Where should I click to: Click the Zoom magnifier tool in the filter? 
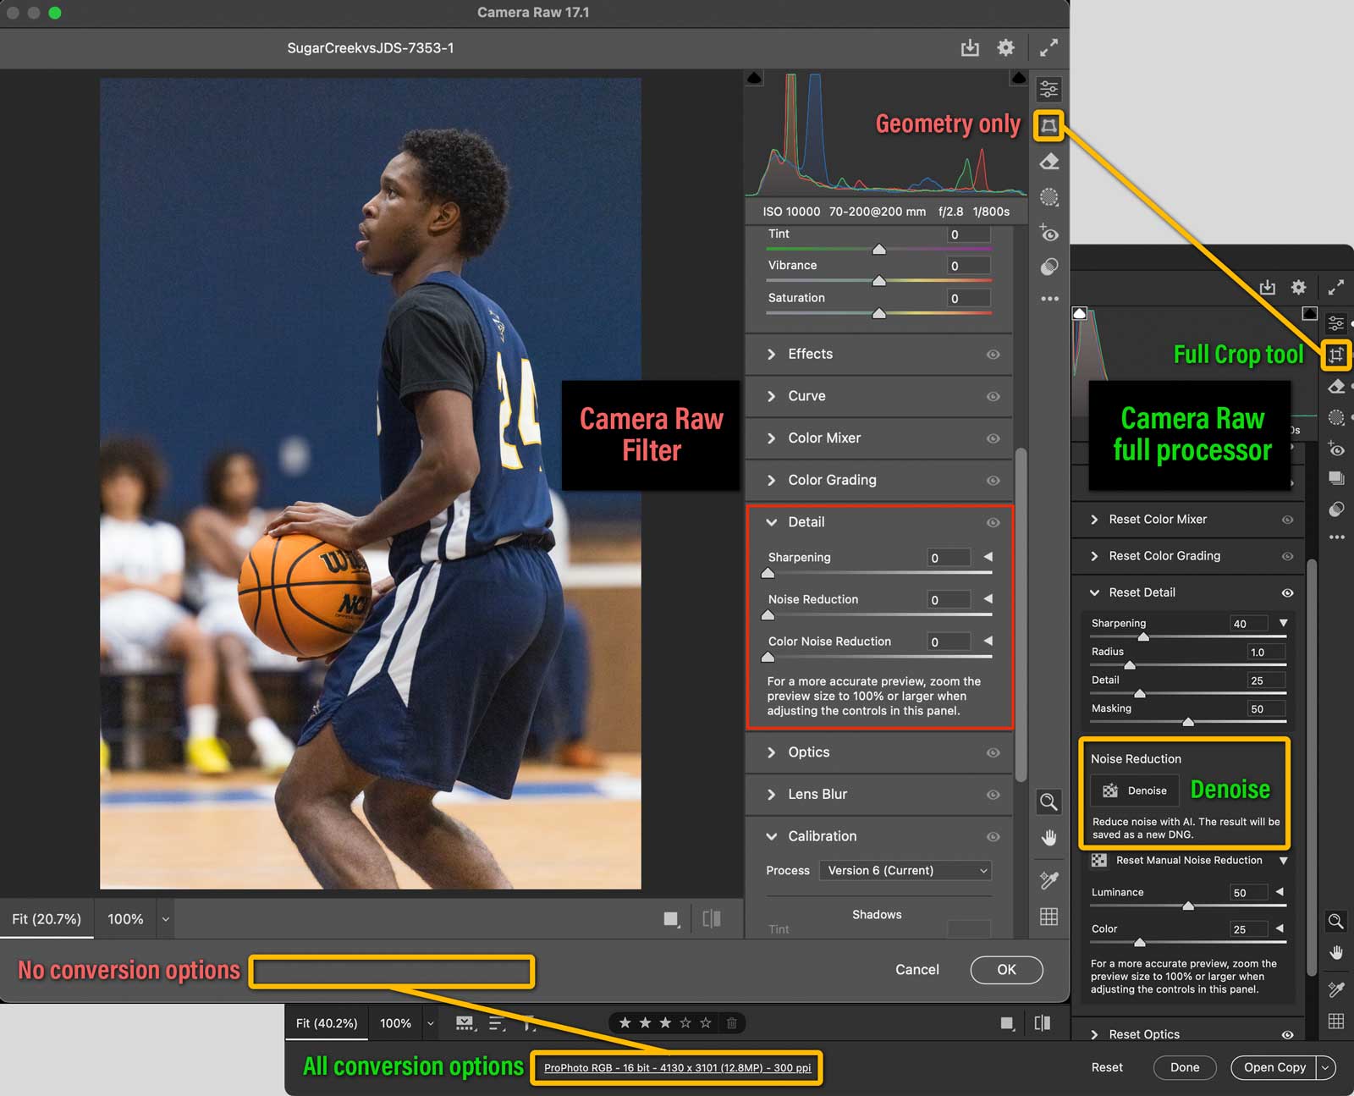(1049, 801)
